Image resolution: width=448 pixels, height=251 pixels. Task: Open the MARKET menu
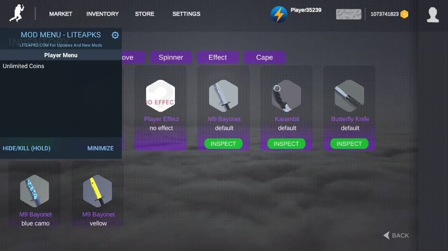click(x=61, y=14)
